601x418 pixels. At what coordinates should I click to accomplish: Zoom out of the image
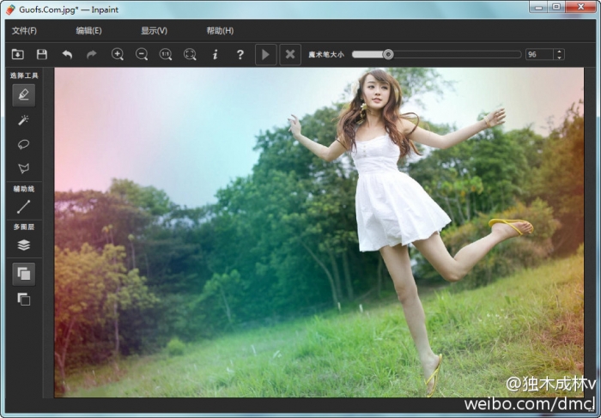pos(142,54)
